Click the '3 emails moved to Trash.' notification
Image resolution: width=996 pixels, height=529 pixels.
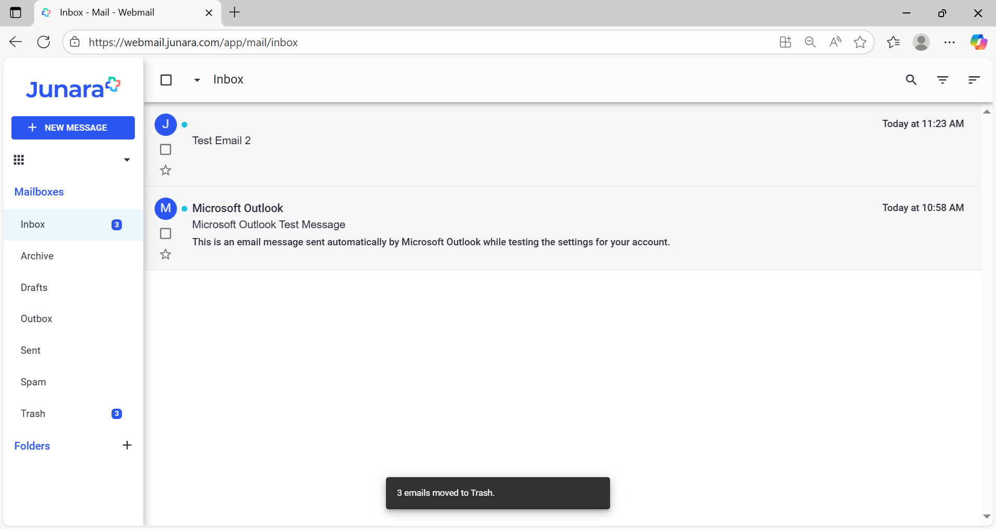498,493
